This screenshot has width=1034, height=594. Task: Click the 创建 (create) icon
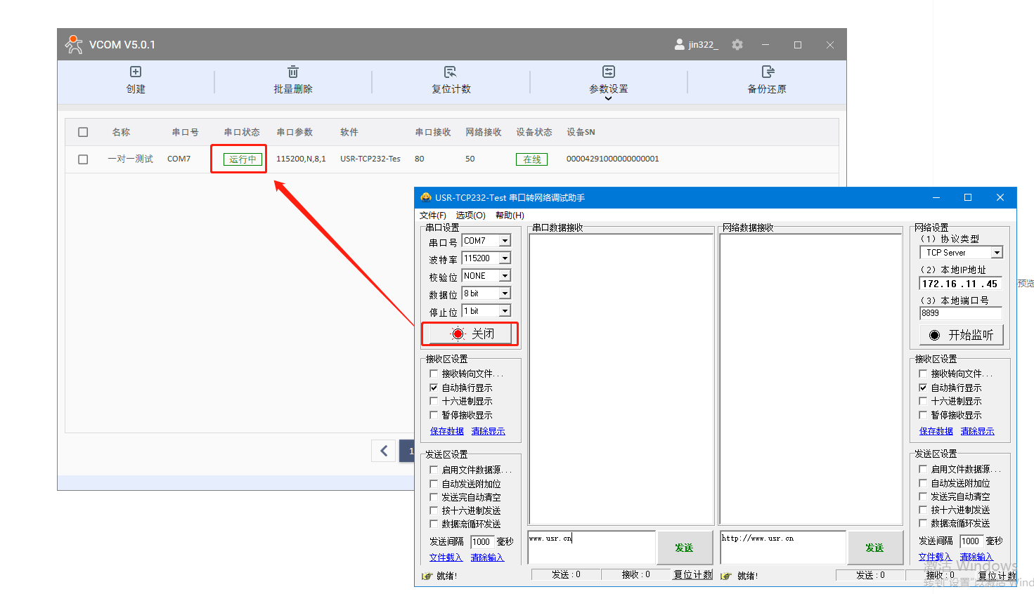pyautogui.click(x=136, y=72)
